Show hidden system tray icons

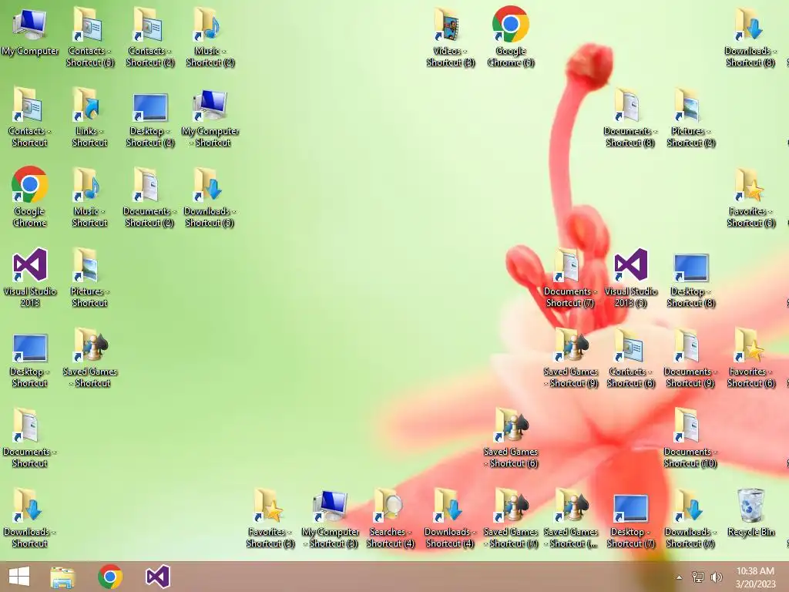(x=679, y=577)
